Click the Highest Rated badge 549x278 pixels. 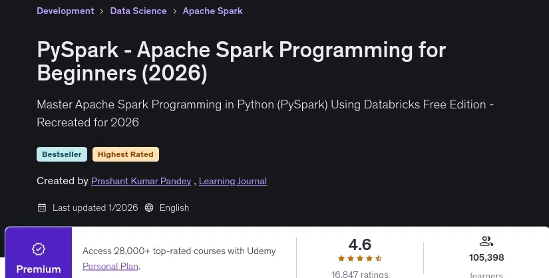[126, 154]
